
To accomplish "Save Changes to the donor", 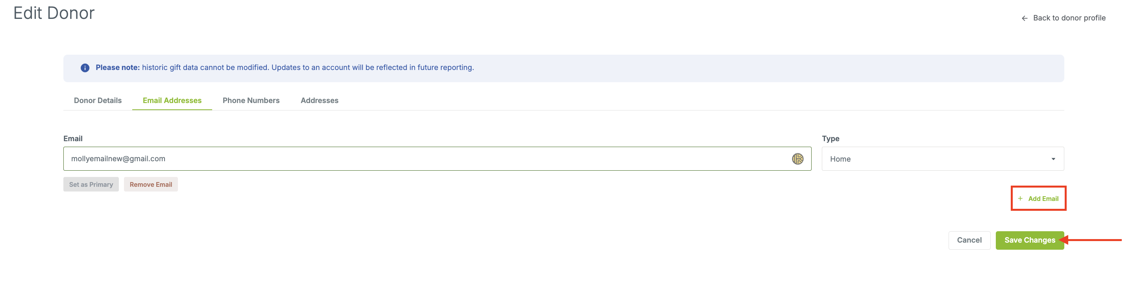I will pos(1029,241).
